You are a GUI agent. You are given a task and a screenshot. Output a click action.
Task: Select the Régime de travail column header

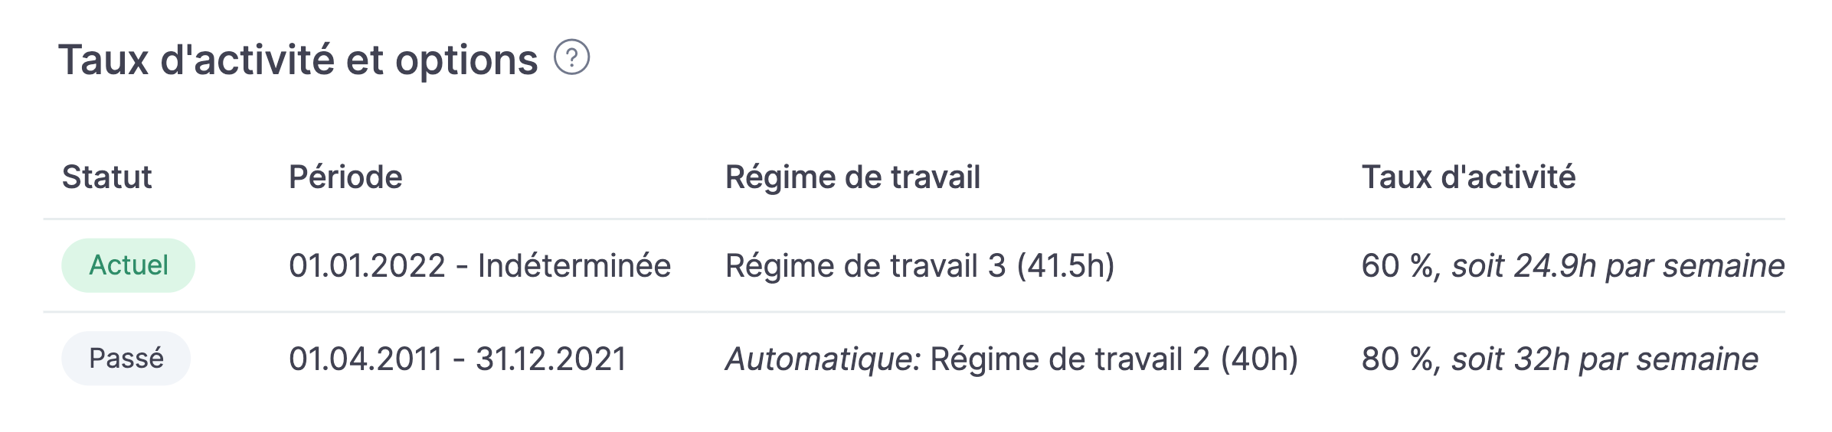point(852,177)
